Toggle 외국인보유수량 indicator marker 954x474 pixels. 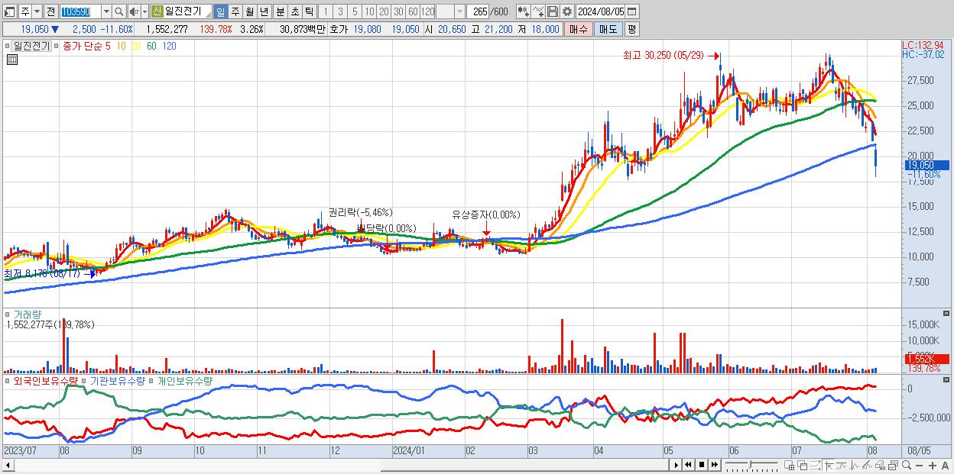[x=8, y=380]
